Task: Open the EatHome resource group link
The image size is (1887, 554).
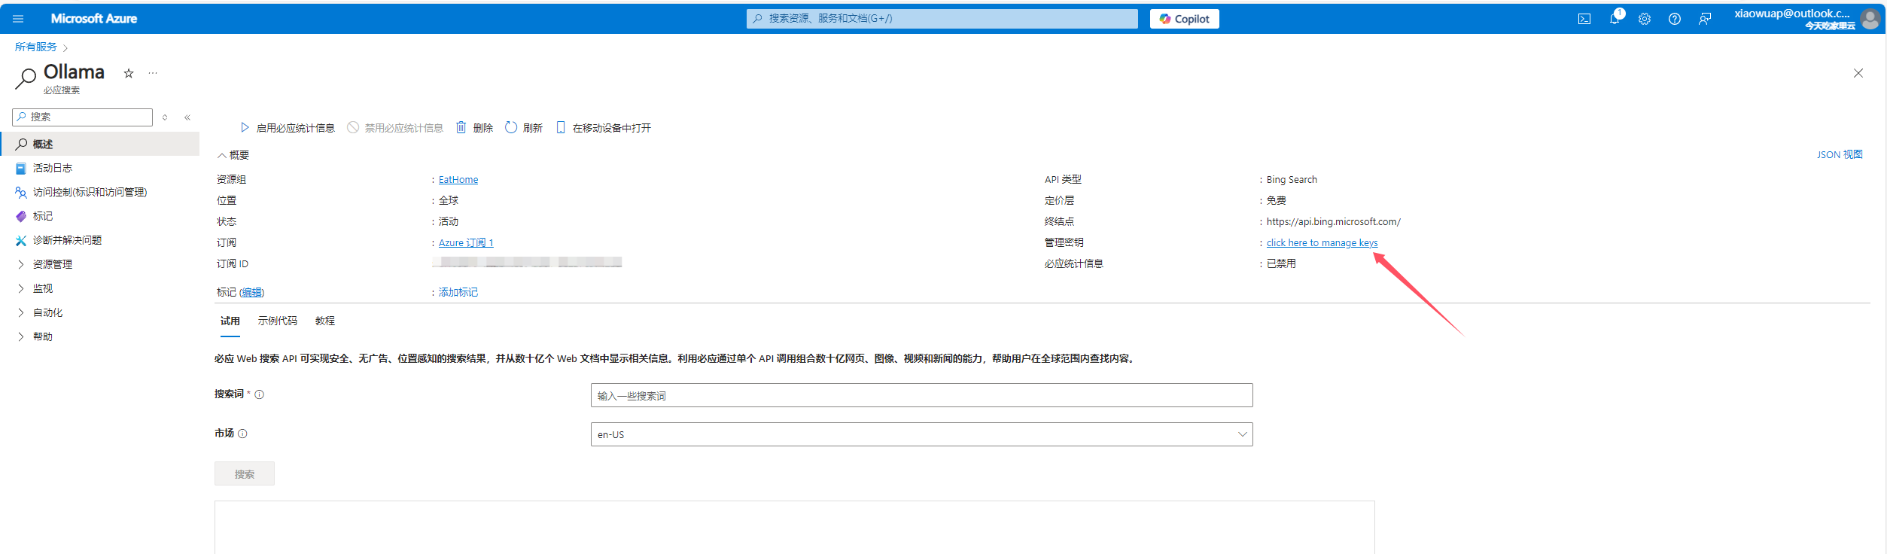Action: pos(458,180)
